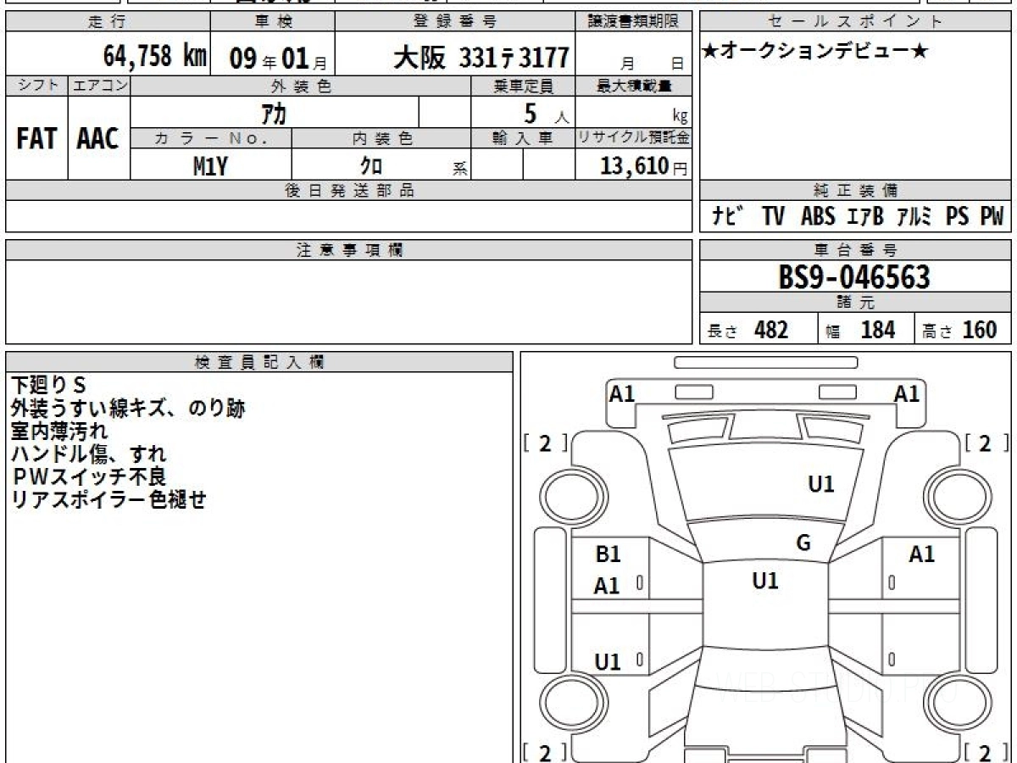Click the 乗車定員 header

click(523, 86)
